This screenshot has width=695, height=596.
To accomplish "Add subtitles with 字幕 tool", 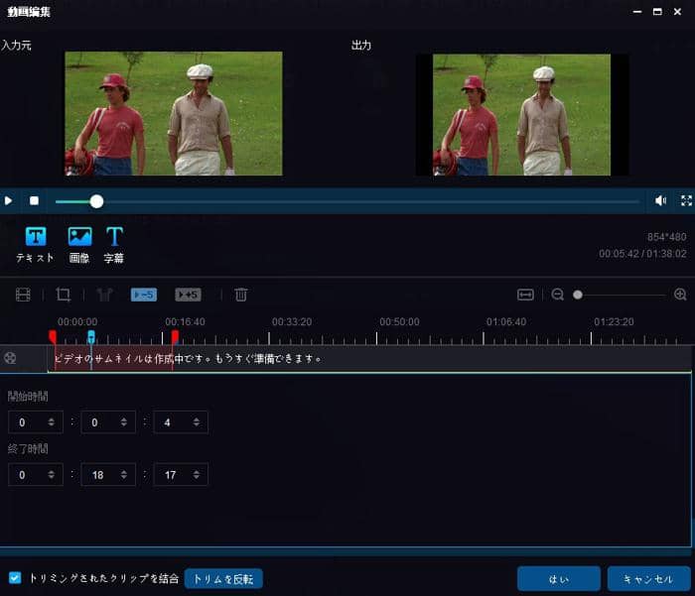I will coord(114,244).
